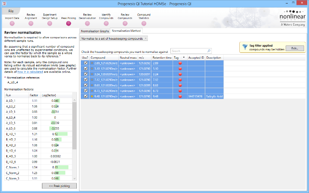
Task: Uncheck Use for compound 2.89_121.0292m/z
Action: [86, 63]
